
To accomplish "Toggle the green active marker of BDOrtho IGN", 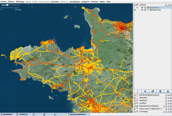I will coord(135,10).
